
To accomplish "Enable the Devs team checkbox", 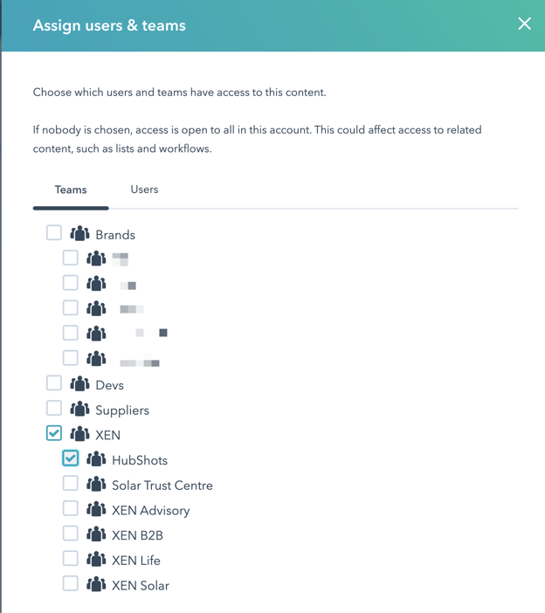I will coord(54,383).
